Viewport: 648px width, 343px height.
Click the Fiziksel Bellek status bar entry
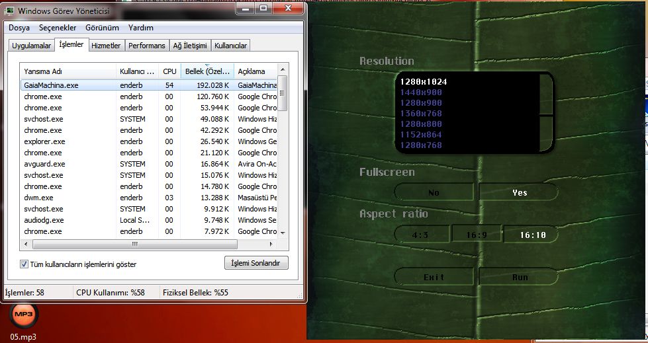[x=195, y=293]
